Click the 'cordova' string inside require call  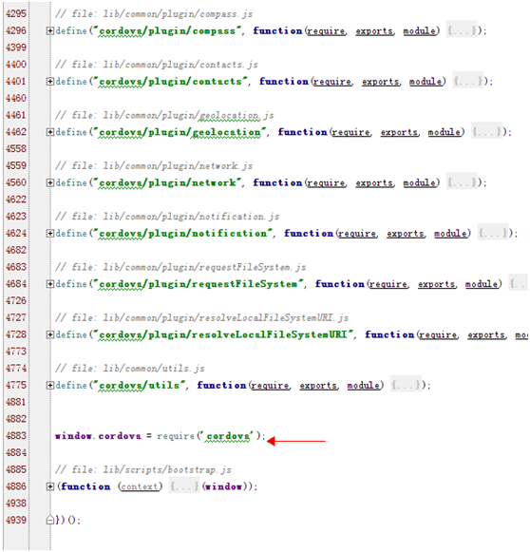(227, 436)
